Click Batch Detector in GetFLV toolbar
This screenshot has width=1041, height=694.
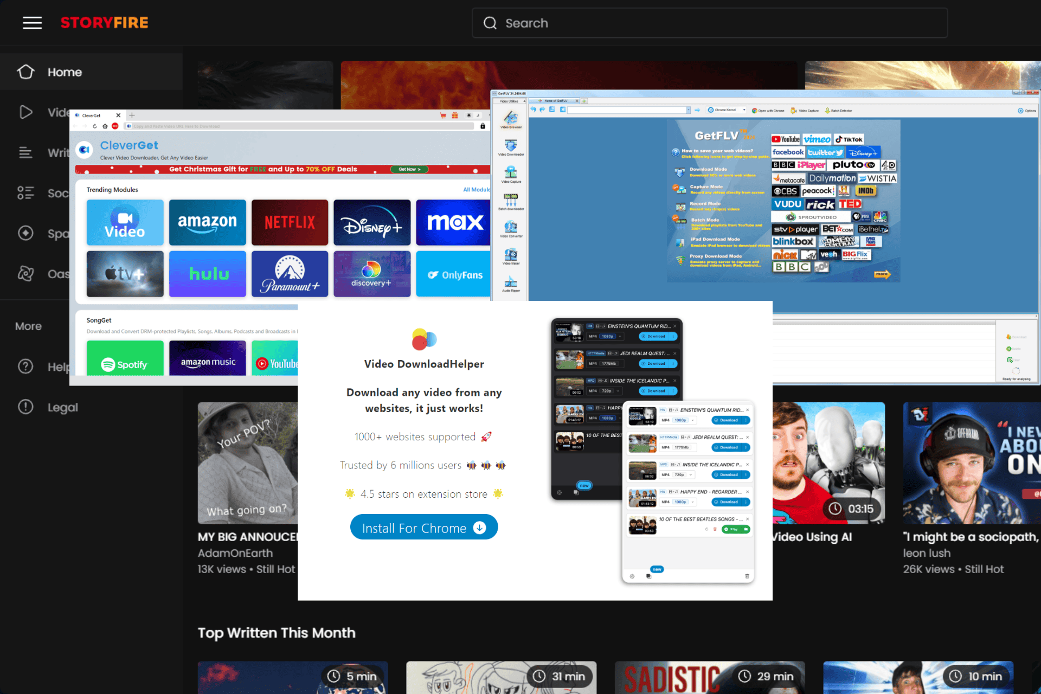838,111
